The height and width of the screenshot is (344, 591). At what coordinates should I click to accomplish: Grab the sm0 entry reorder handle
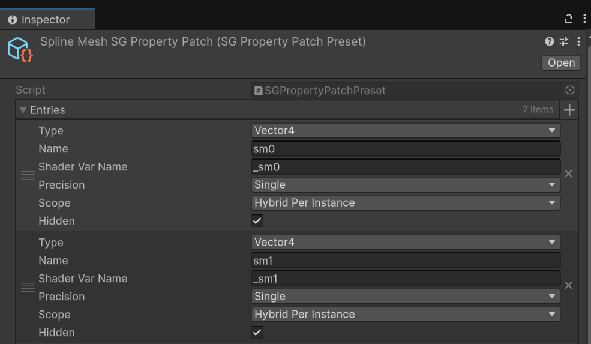28,175
